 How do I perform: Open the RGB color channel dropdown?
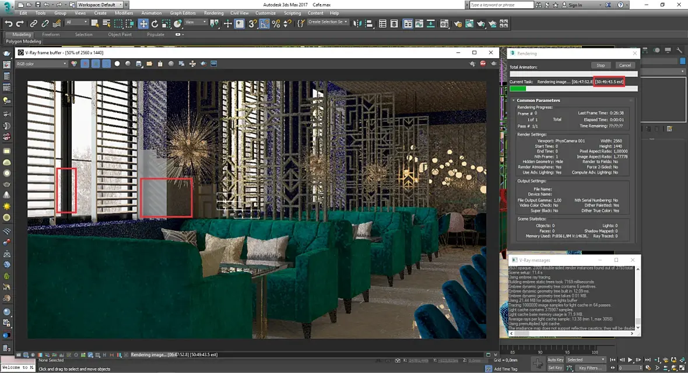click(41, 64)
